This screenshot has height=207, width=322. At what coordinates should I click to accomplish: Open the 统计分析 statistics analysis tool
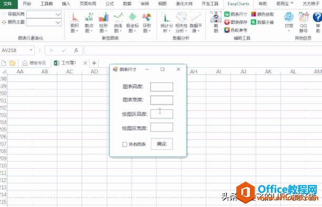(x=167, y=23)
